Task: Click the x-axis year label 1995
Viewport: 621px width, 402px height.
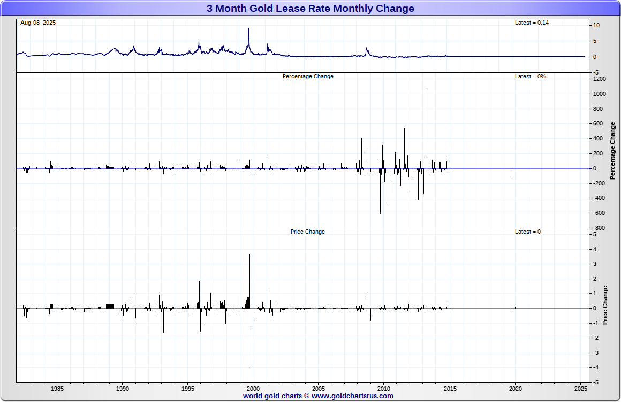Action: click(x=188, y=389)
